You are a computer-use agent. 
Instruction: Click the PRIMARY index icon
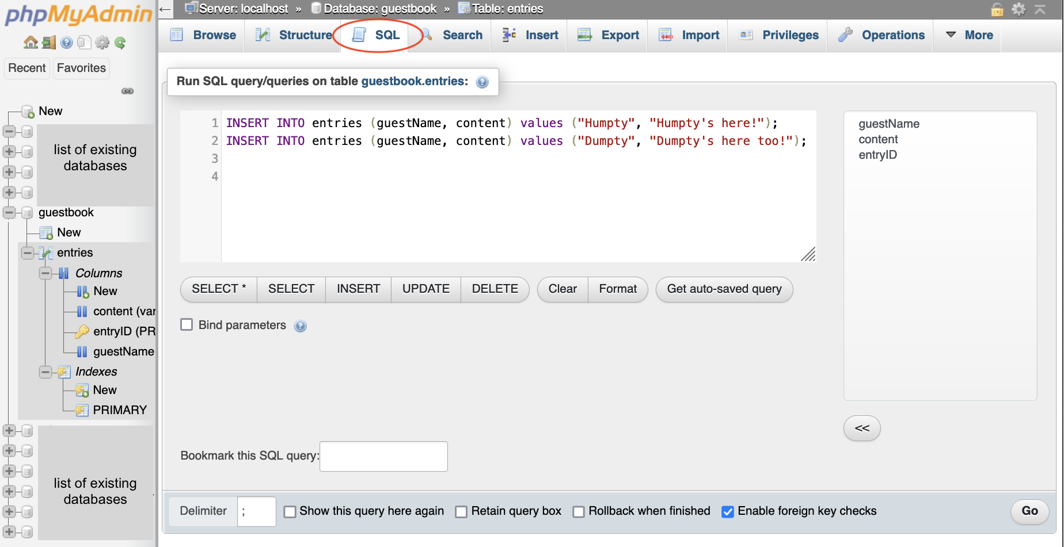[82, 410]
